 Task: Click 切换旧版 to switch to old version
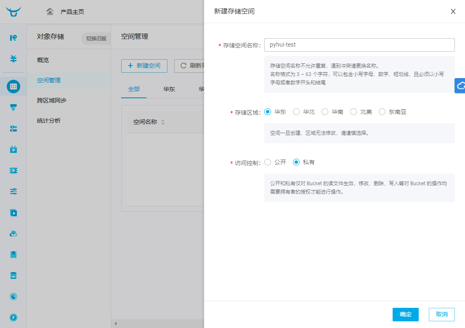96,38
